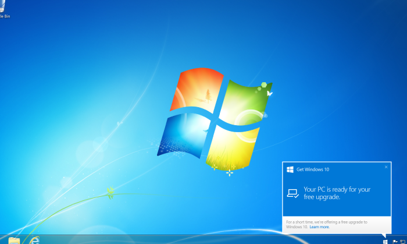Click the laptop checkmark icon in the popup
The image size is (407, 244).
tap(293, 193)
